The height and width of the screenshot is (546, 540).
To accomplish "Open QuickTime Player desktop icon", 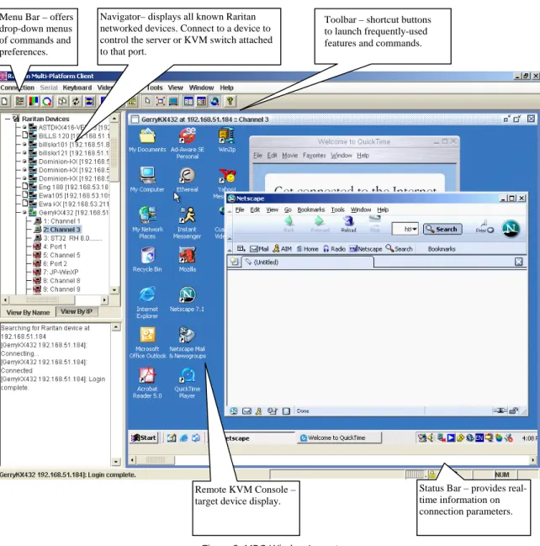I will click(187, 383).
